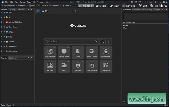Image resolution: width=169 pixels, height=107 pixels.
Task: Close the Folders pane
Action: [x=32, y=10]
